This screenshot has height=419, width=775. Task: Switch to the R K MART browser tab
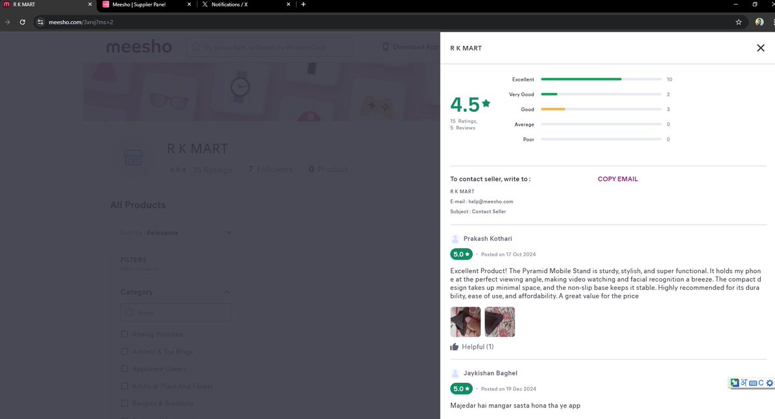[x=48, y=5]
